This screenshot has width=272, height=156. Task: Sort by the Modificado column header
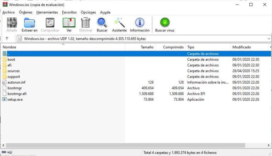pyautogui.click(x=250, y=47)
